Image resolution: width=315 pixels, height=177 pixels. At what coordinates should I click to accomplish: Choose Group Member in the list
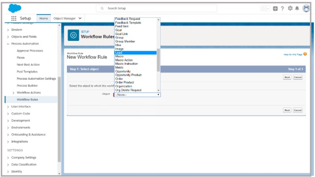tap(125, 41)
